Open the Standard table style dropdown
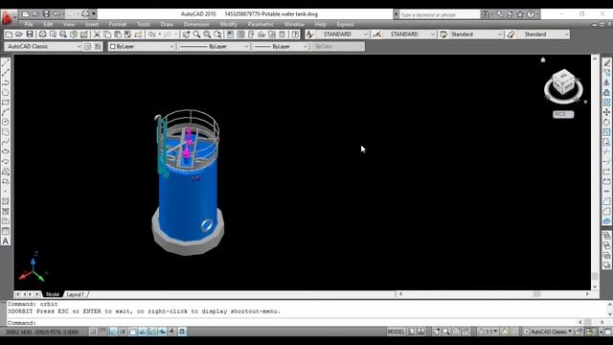The image size is (613, 345). (476, 34)
